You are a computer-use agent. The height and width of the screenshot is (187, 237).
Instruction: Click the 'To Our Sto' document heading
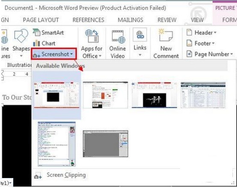(x=17, y=97)
